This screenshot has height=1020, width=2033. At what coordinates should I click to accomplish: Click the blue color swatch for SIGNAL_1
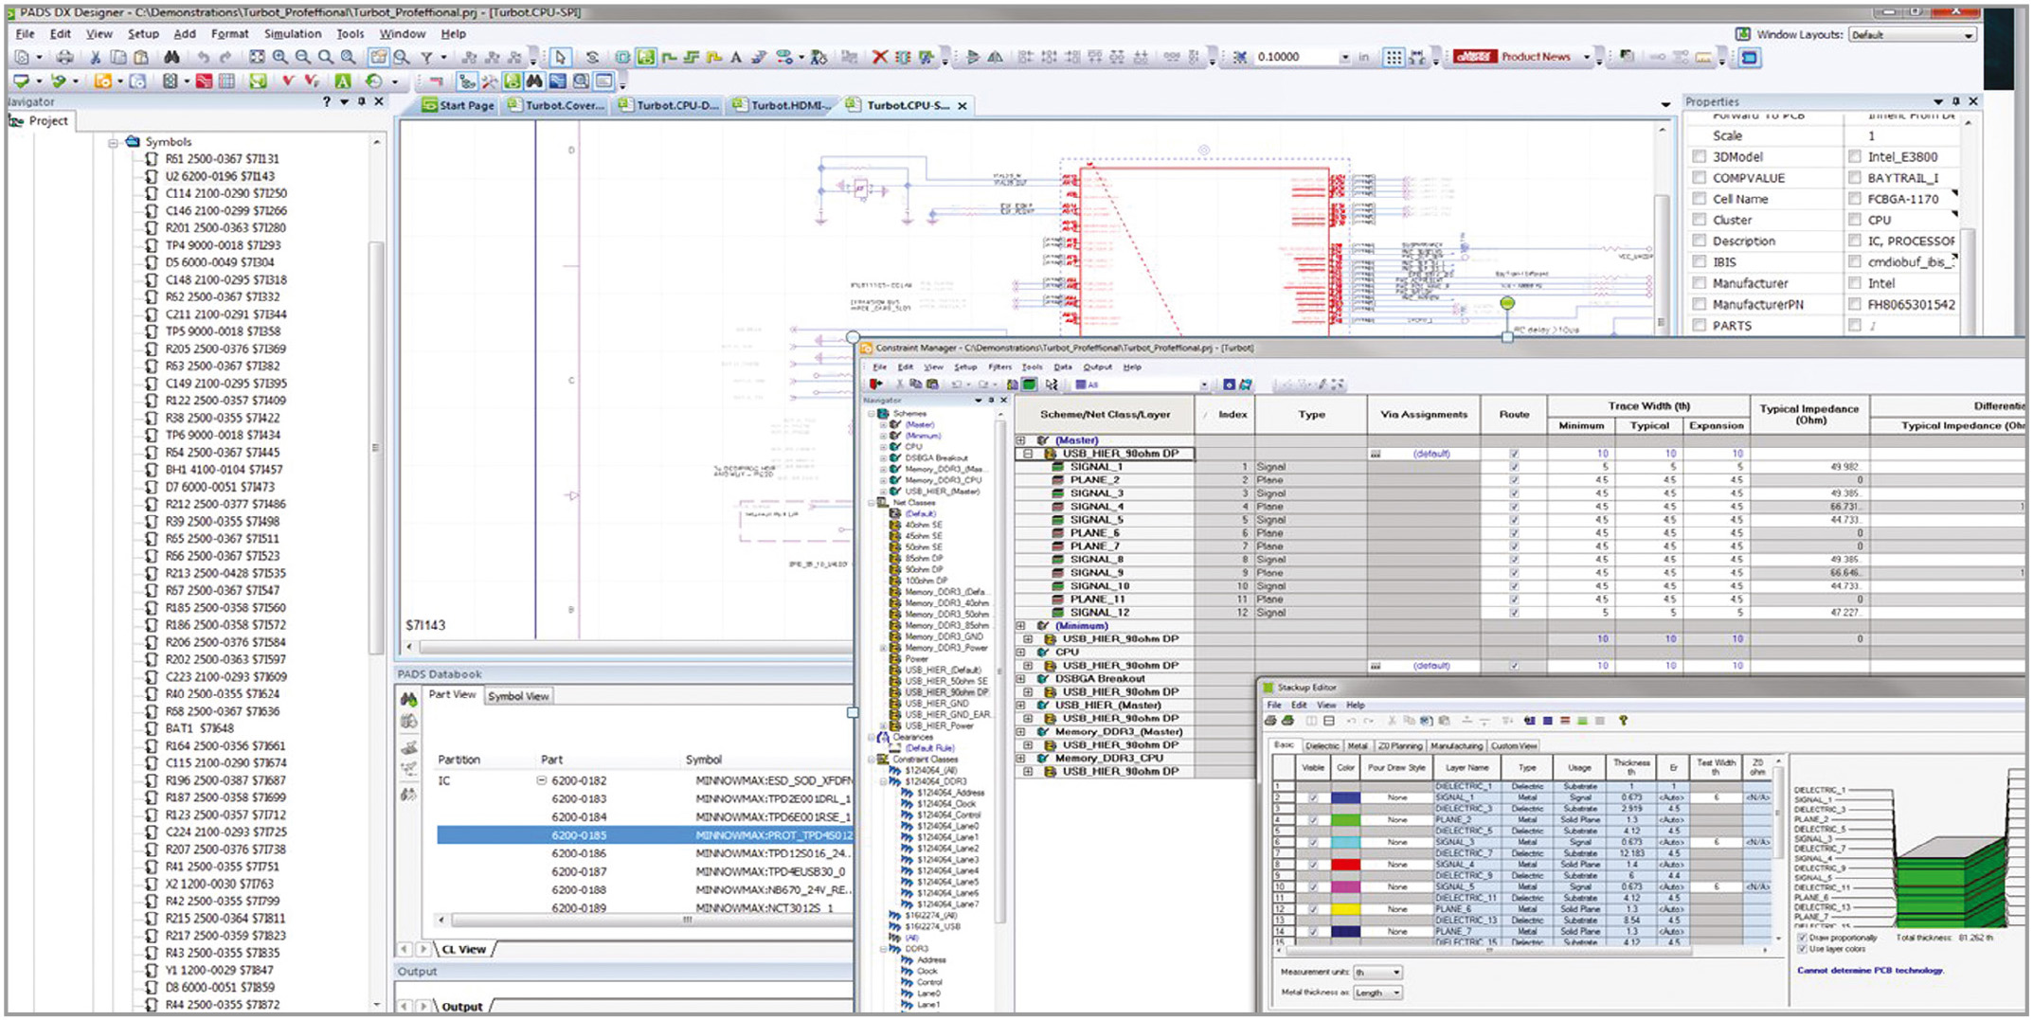click(x=1345, y=798)
